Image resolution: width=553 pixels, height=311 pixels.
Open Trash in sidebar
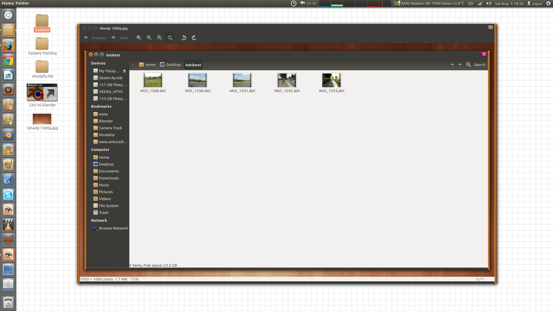point(101,213)
